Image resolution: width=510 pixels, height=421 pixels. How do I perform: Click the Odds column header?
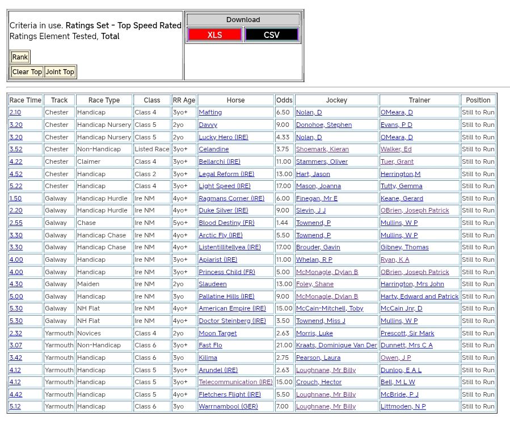click(284, 100)
